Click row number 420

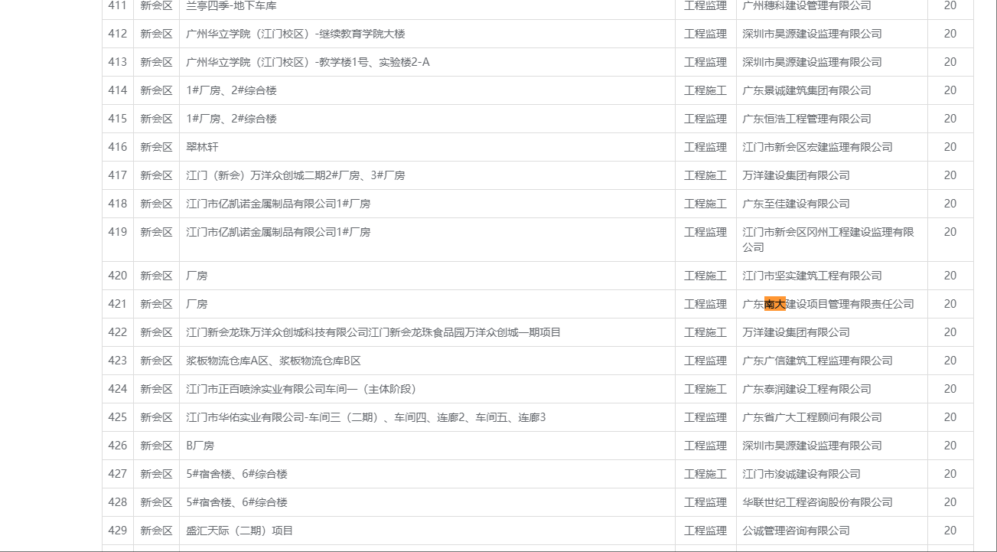pos(117,276)
